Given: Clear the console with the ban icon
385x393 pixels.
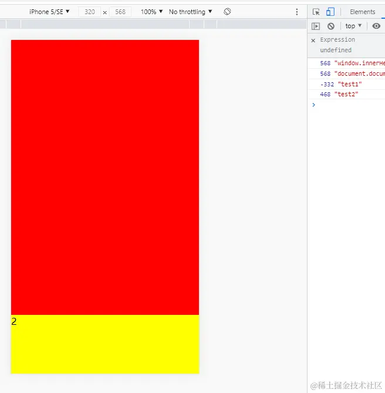Looking at the screenshot, I should click(x=331, y=26).
